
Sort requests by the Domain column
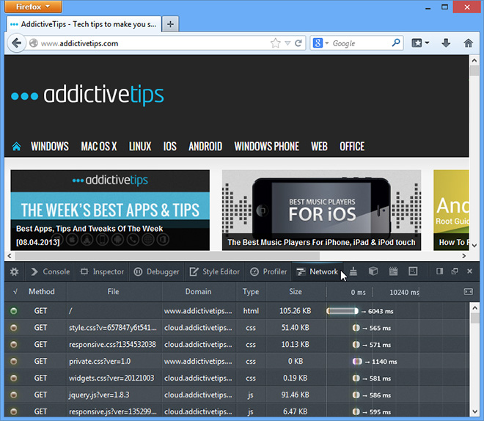pos(199,291)
